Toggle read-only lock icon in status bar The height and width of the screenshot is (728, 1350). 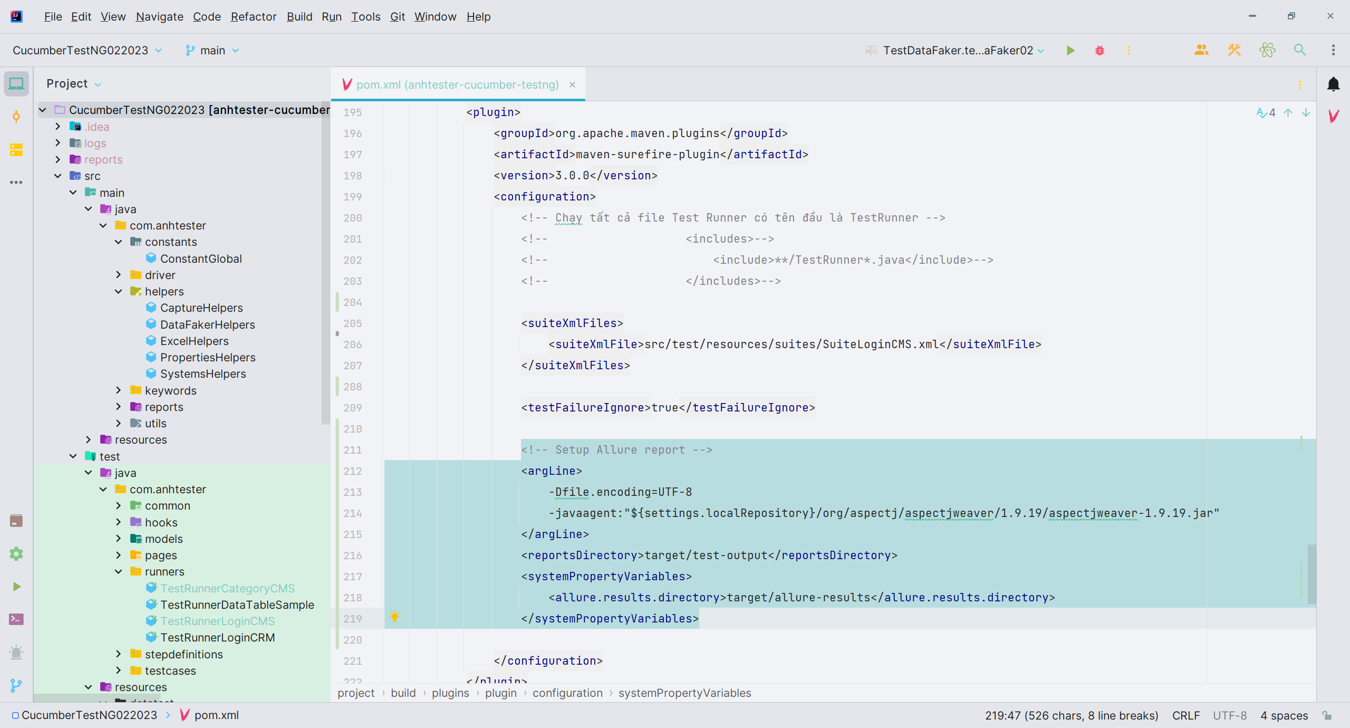pos(1327,715)
